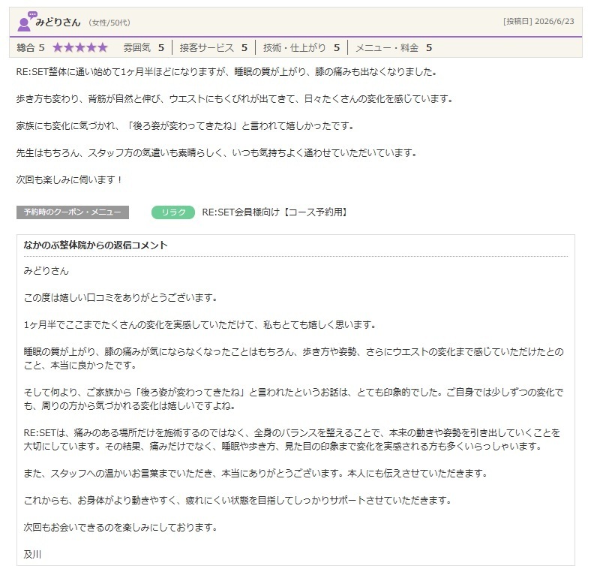This screenshot has height=566, width=591.
Task: Click なかのぶ整体院からの返信コメント heading
Action: click(x=95, y=245)
